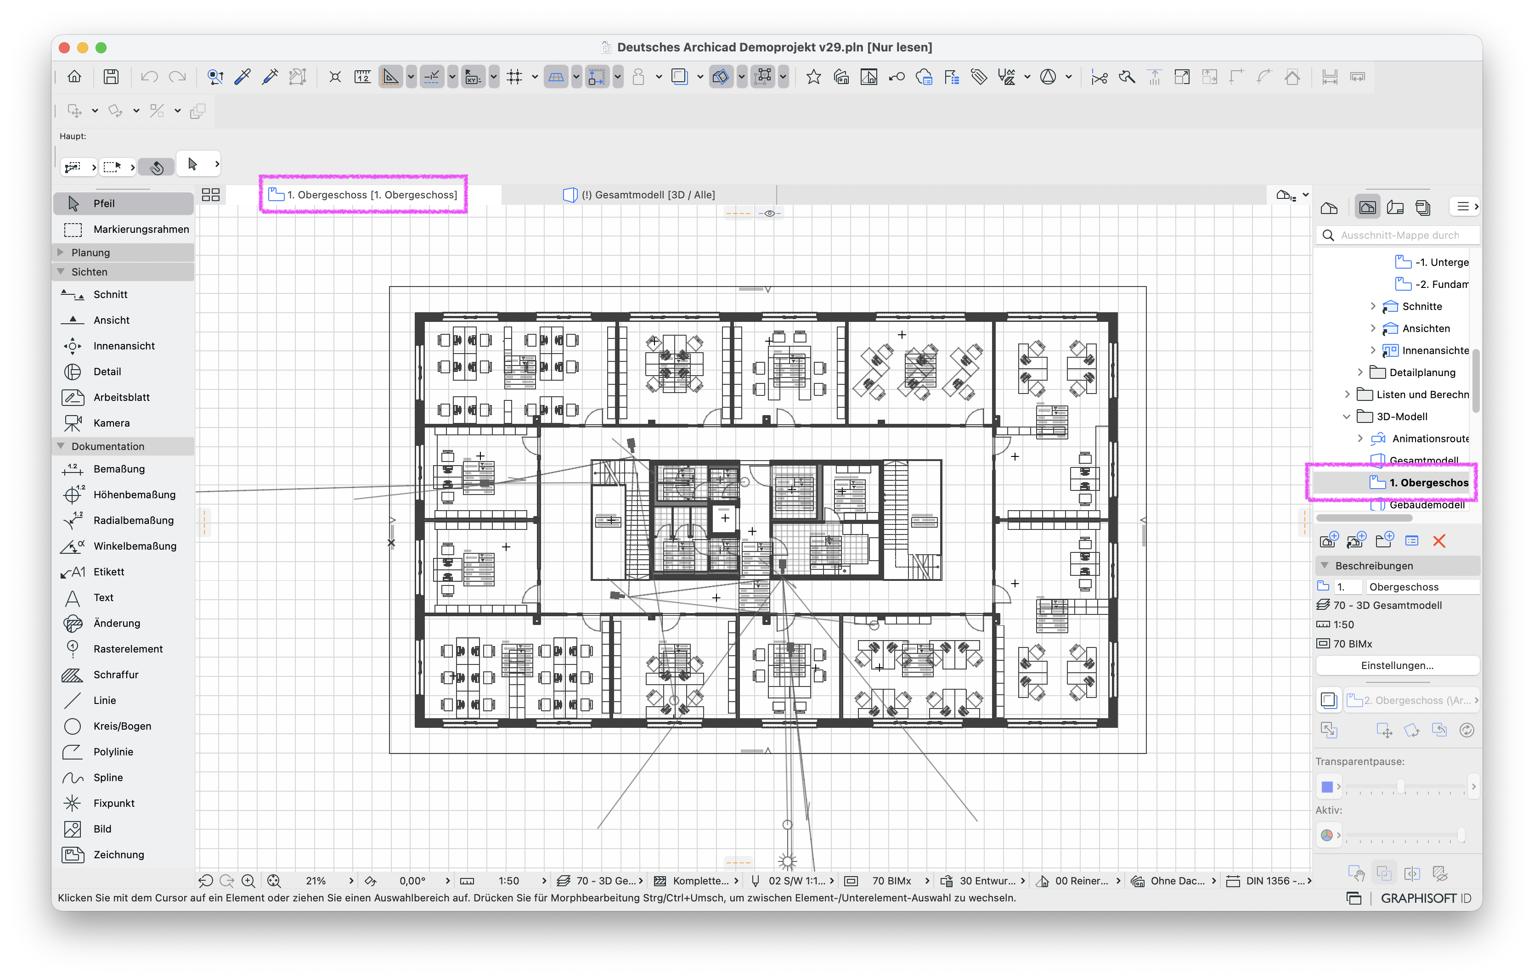Expand the Ansichten folder in navigator
The height and width of the screenshot is (979, 1534).
coord(1373,328)
